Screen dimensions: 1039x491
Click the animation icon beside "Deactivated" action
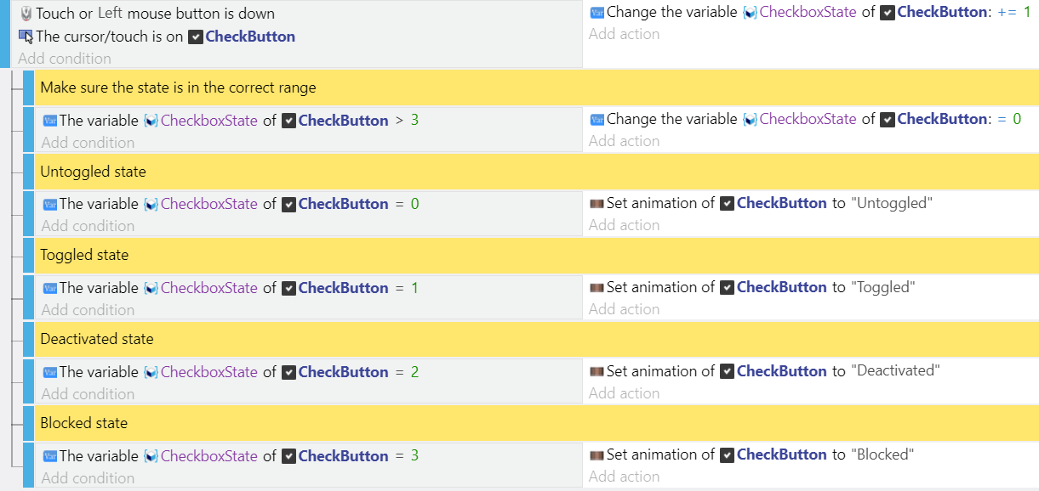point(597,371)
